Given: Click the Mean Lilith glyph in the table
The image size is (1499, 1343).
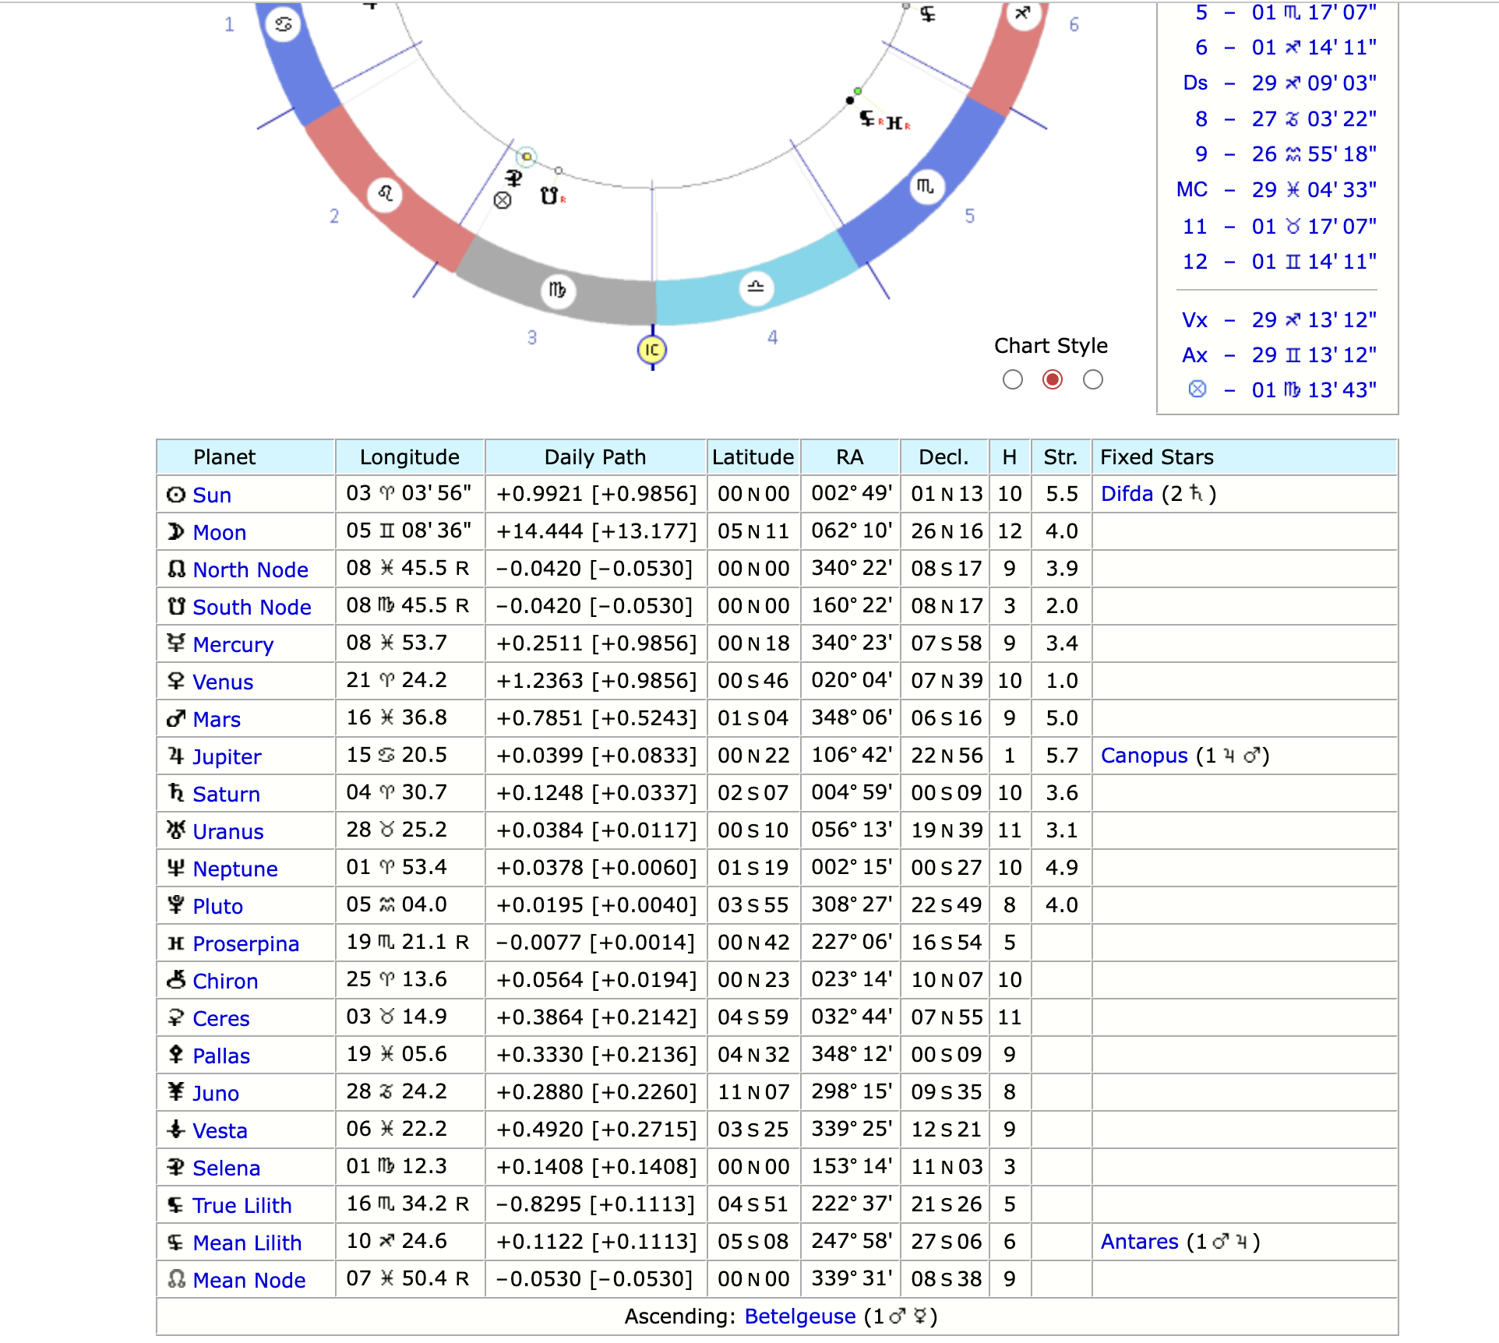Looking at the screenshot, I should coord(175,1242).
